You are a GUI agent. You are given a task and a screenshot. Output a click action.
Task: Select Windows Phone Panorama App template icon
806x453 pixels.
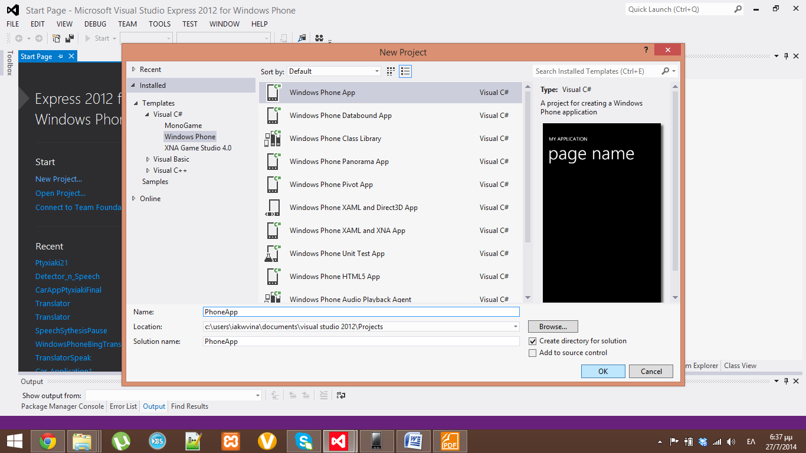tap(273, 162)
